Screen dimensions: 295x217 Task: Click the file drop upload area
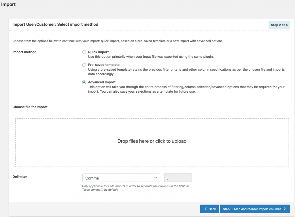click(152, 143)
